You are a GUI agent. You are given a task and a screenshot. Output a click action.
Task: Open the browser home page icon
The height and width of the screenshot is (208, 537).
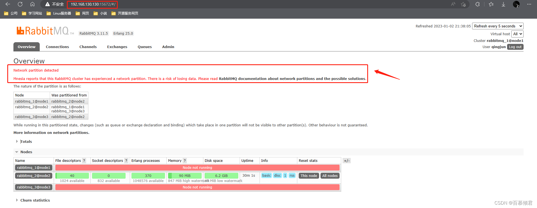(x=32, y=4)
